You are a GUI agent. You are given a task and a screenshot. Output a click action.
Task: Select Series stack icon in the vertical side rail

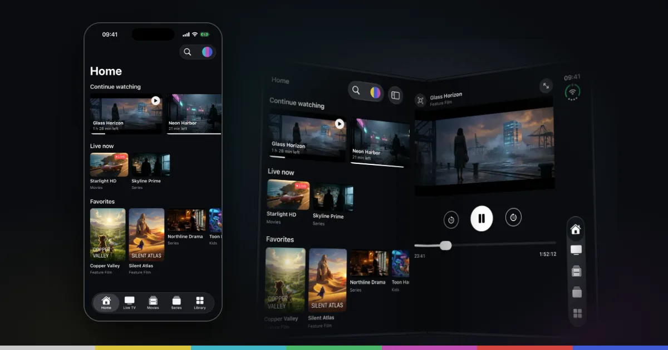click(x=577, y=292)
